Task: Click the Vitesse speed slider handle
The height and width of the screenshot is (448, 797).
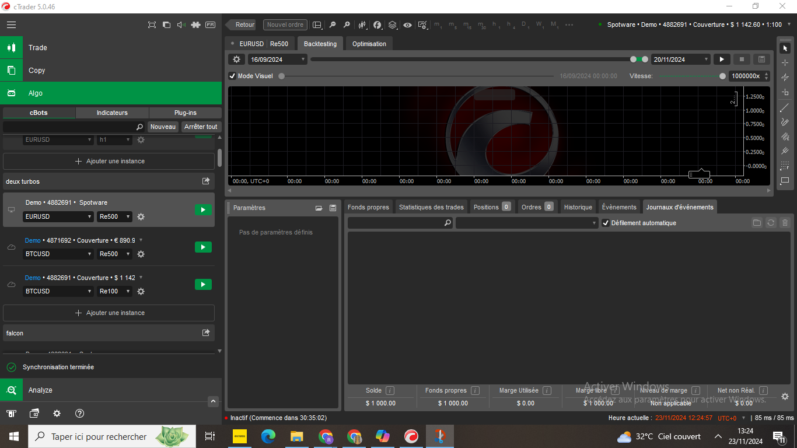Action: 723,76
